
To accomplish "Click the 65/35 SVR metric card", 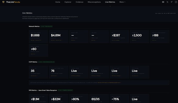I will pyautogui.click(x=99, y=99).
